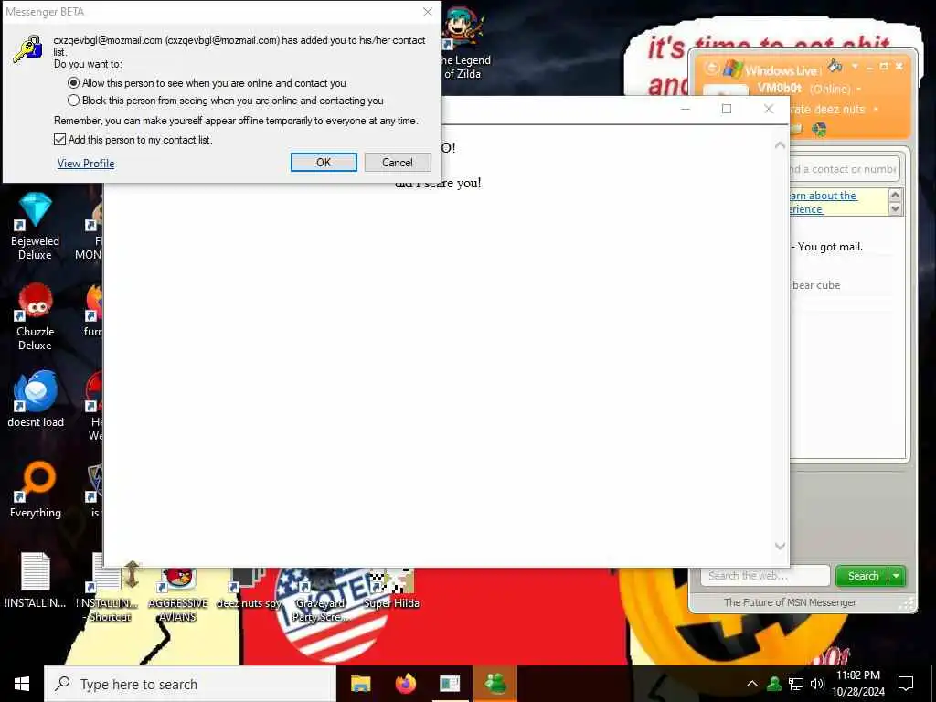This screenshot has width=936, height=702.
Task: Select the 'You got mail.' entry
Action: [x=830, y=247]
